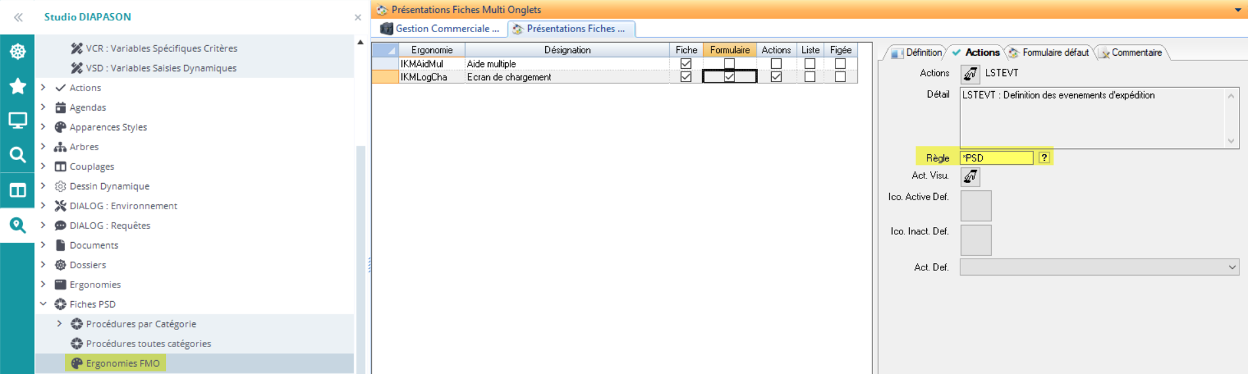This screenshot has height=374, width=1248.
Task: Open the monitor screen icon in sidebar
Action: point(18,120)
